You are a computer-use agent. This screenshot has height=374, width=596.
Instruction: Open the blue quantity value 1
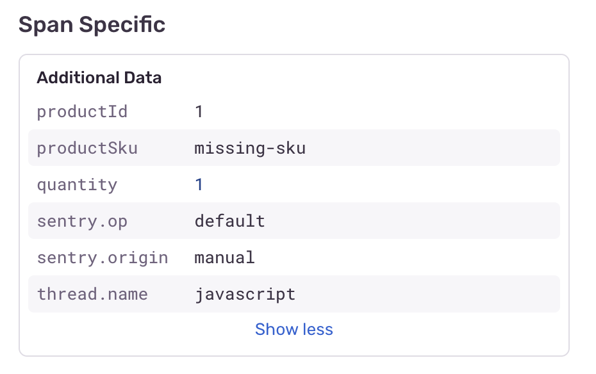tap(199, 185)
